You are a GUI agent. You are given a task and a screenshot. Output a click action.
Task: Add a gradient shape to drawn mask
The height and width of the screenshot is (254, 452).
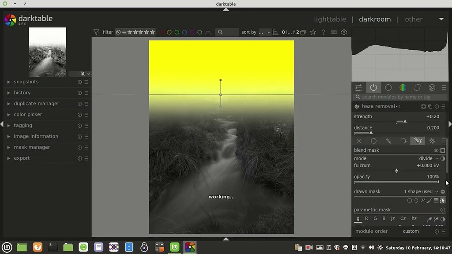[x=436, y=200]
